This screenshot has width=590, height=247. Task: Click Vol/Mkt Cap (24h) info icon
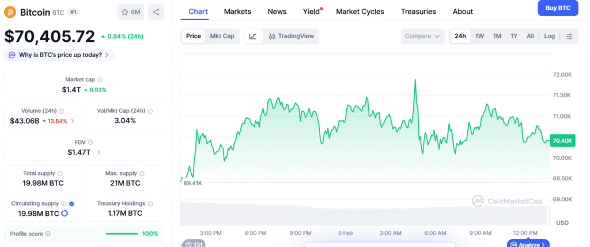[x=150, y=111]
